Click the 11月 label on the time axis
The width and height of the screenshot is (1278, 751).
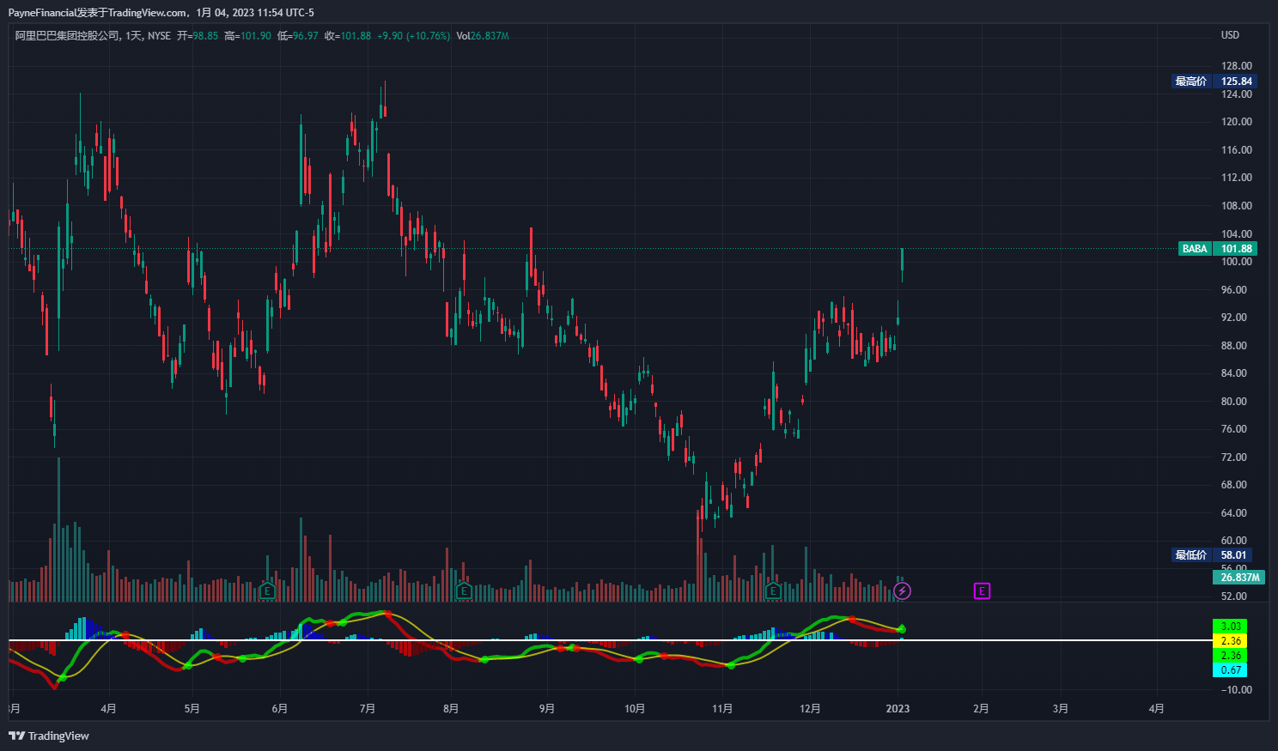[x=722, y=709]
